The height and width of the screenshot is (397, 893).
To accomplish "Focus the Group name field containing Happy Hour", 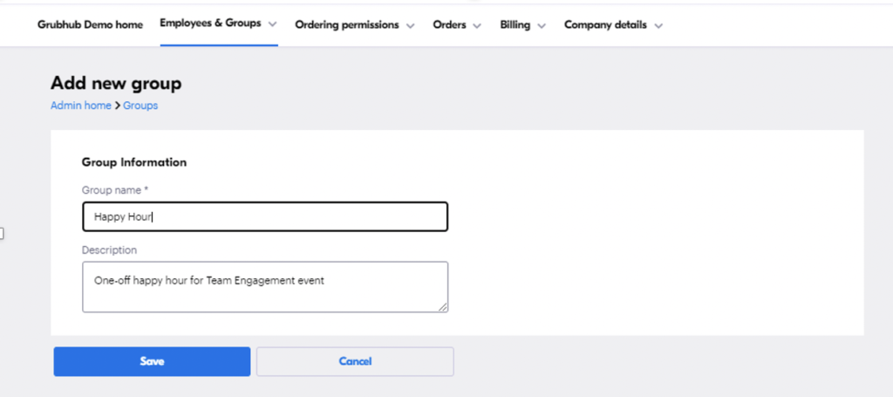I will [265, 216].
